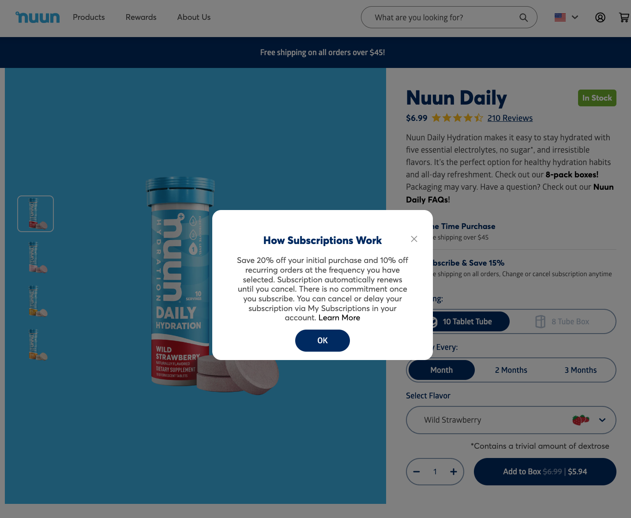Open the shopping cart icon
Image resolution: width=631 pixels, height=518 pixels.
point(624,18)
